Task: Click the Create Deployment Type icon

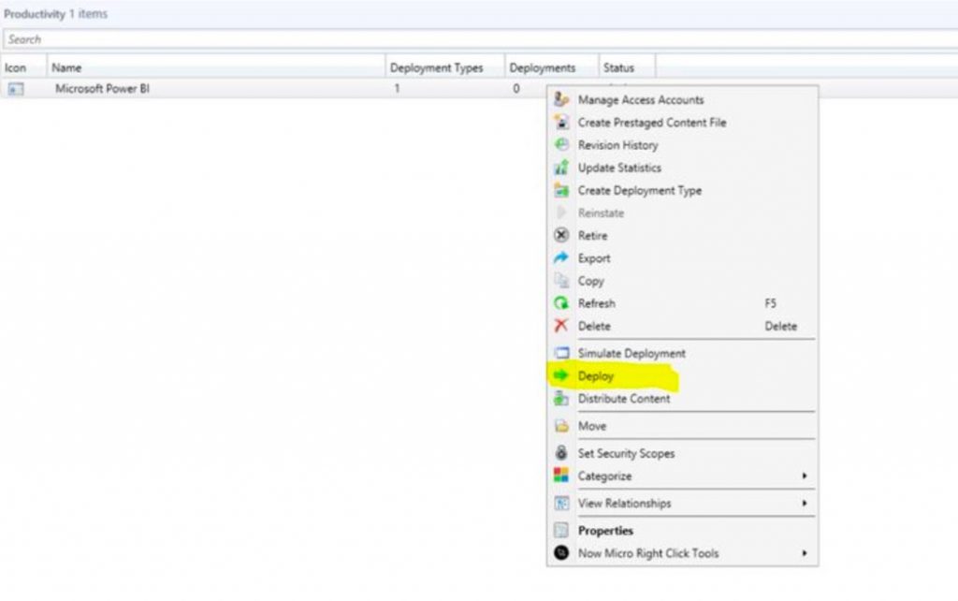Action: coord(561,189)
